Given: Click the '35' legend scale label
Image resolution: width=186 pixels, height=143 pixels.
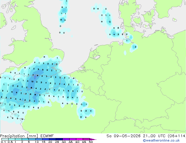Looking at the screenshot, I should [x=71, y=142].
